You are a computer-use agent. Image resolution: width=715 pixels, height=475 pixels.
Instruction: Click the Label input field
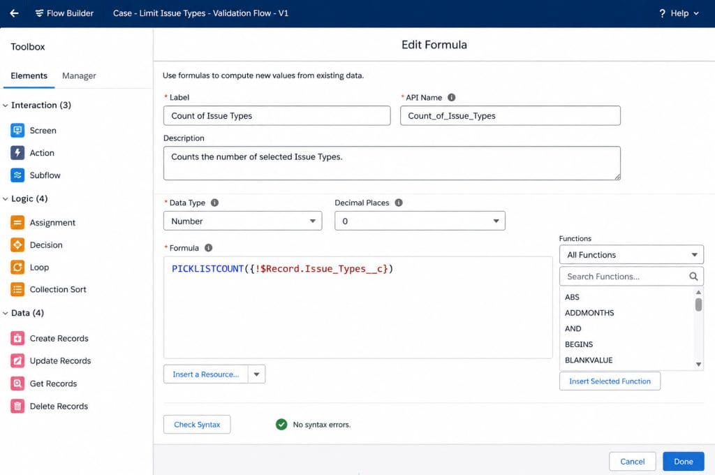[277, 115]
